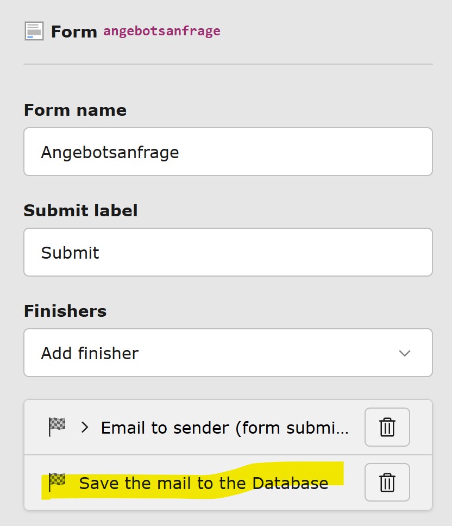The width and height of the screenshot is (452, 526).
Task: Click the Form name label
Action: click(75, 110)
